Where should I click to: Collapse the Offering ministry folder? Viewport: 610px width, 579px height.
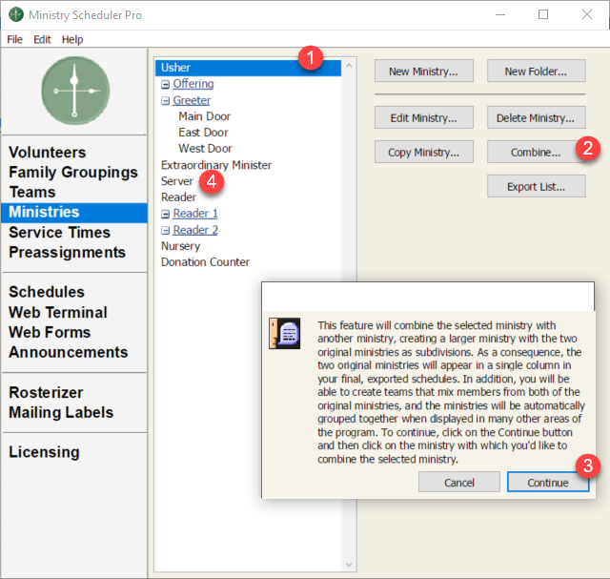pos(165,84)
